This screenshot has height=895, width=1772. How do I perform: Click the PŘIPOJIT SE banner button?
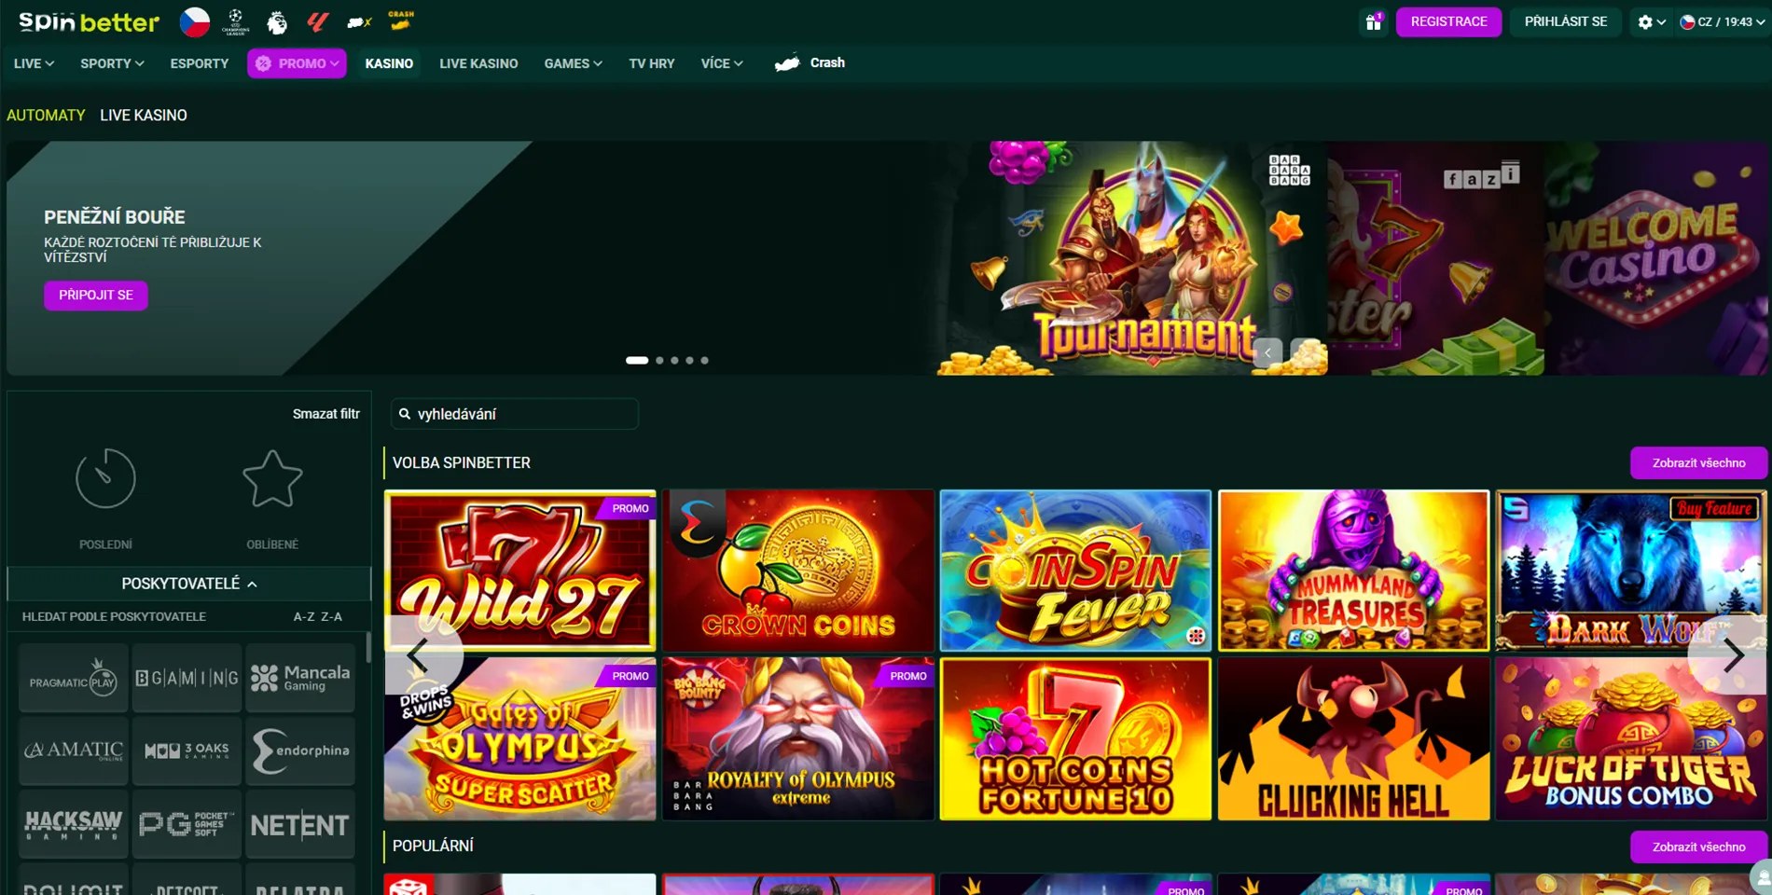pyautogui.click(x=96, y=295)
